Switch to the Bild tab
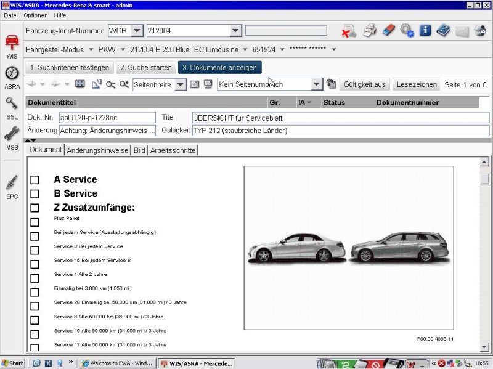The image size is (493, 369). [x=139, y=150]
